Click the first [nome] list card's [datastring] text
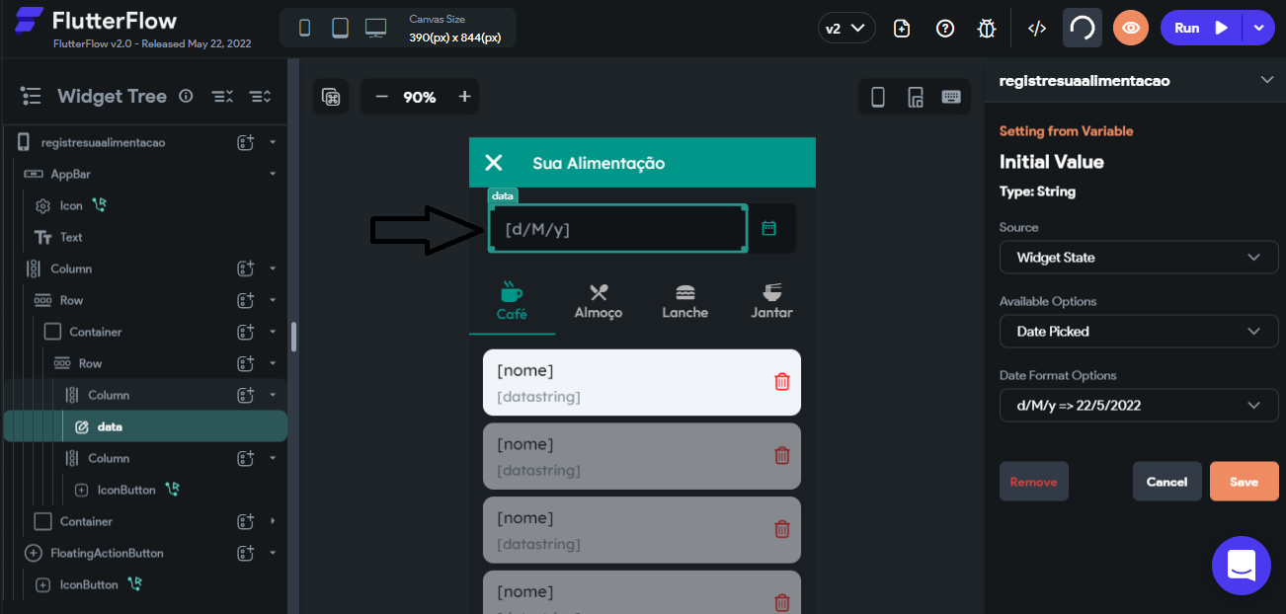Viewport: 1286px width, 614px height. point(538,397)
